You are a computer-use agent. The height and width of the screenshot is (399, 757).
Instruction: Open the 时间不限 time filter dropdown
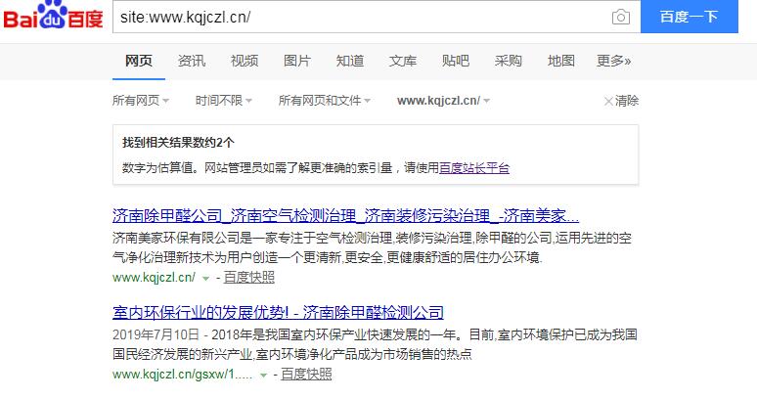click(224, 101)
